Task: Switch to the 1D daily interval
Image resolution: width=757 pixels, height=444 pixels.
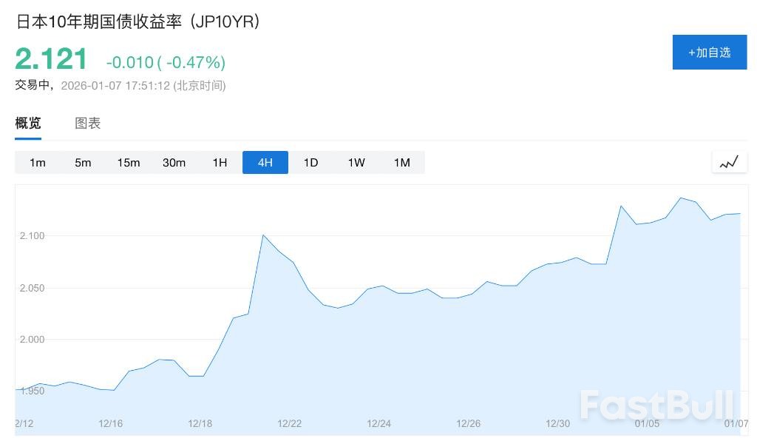Action: click(x=310, y=163)
